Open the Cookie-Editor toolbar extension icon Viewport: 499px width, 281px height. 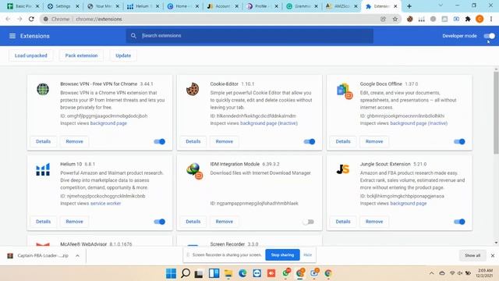click(410, 19)
